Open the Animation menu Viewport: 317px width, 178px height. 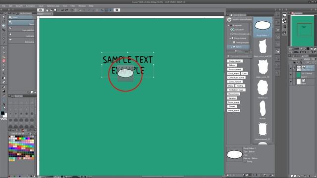point(30,6)
